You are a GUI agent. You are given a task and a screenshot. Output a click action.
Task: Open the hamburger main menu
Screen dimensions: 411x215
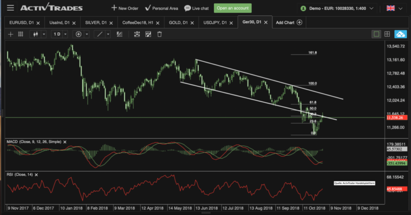pyautogui.click(x=11, y=8)
